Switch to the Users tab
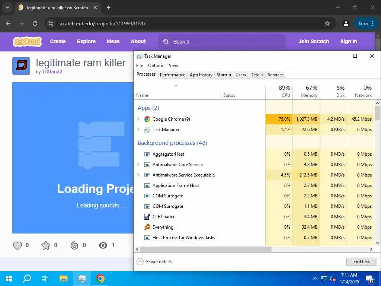Screen dimensions: 381x286 point(241,74)
